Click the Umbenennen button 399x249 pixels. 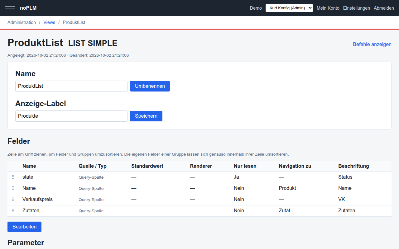point(150,86)
